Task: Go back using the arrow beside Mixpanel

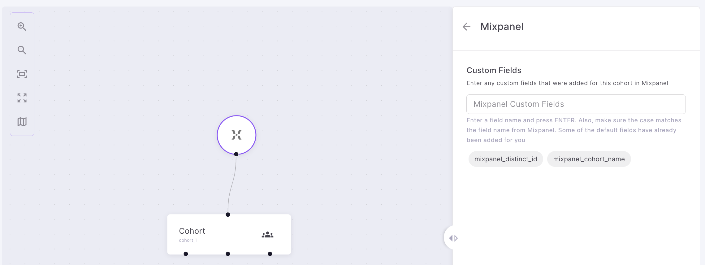Action: click(466, 27)
